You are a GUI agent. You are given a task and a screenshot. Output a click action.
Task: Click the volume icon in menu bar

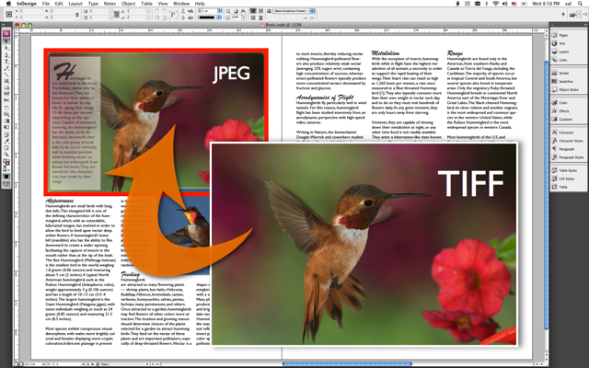click(x=504, y=4)
